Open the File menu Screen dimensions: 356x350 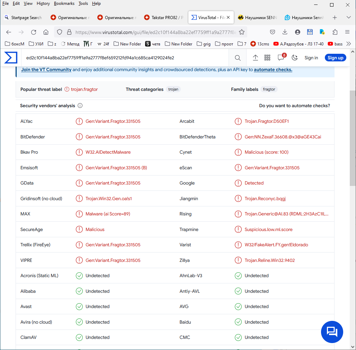[6, 3]
